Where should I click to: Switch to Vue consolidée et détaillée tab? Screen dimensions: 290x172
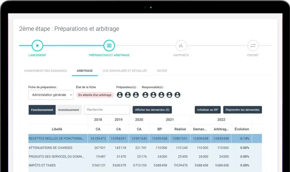(125, 71)
